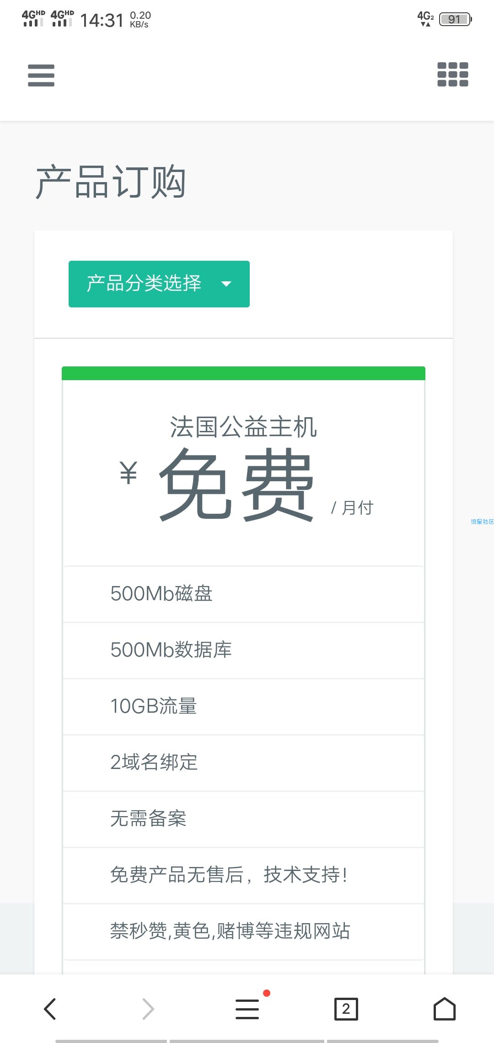
Task: Tap the 产品订购 page heading
Action: (x=111, y=182)
